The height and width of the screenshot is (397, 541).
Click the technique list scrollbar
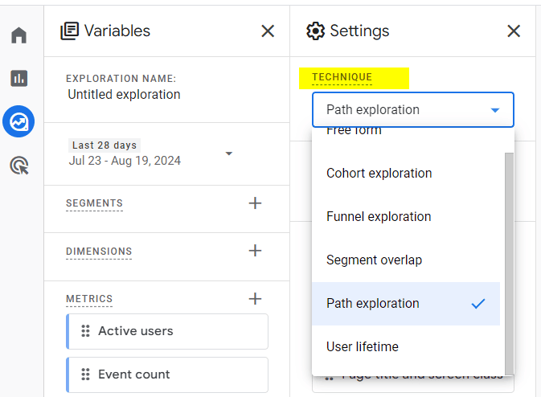pyautogui.click(x=508, y=257)
